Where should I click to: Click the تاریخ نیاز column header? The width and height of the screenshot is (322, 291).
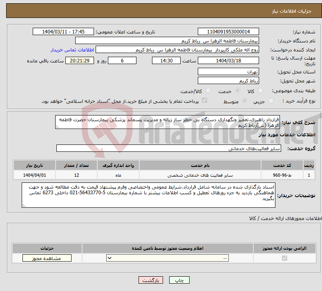click(34, 165)
